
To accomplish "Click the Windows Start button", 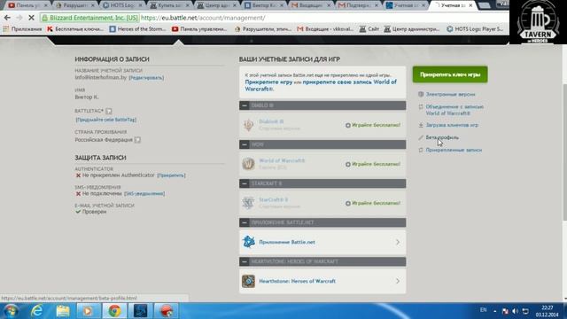I will click(12, 311).
